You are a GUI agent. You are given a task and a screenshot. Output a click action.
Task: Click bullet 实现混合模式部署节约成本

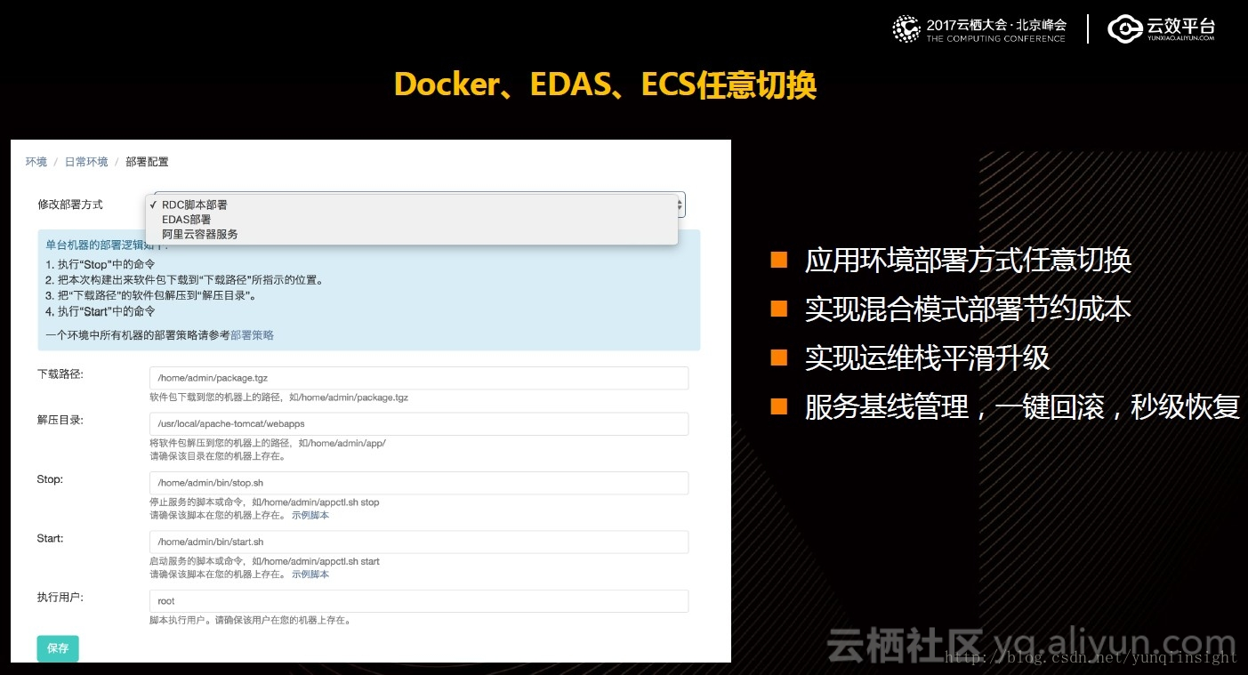point(968,309)
